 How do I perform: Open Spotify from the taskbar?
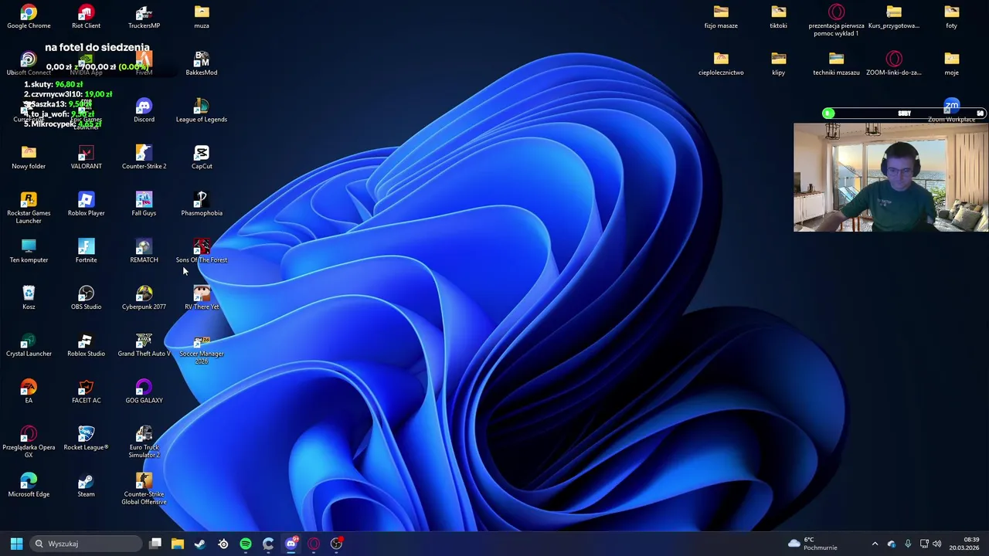tap(246, 544)
